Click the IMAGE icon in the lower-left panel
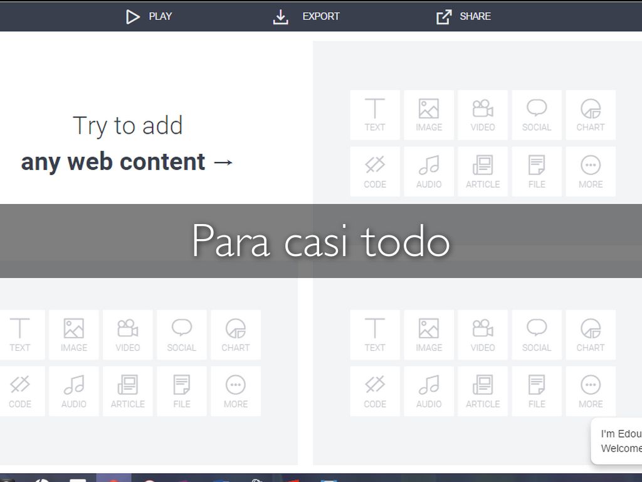Image resolution: width=642 pixels, height=482 pixels. [74, 335]
